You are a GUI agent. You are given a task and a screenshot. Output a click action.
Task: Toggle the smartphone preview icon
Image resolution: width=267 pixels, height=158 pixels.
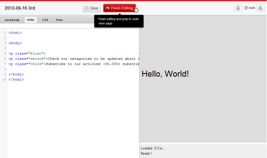[x=238, y=8]
